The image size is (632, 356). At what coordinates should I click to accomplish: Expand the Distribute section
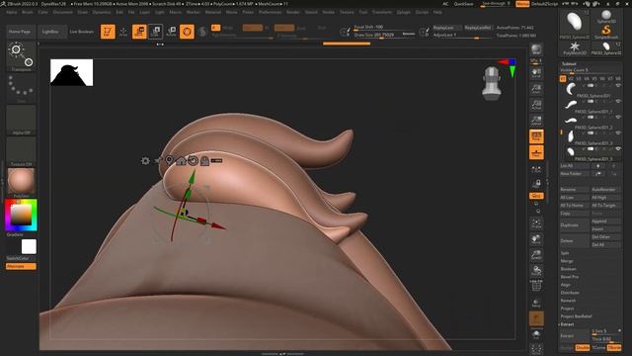pos(570,293)
